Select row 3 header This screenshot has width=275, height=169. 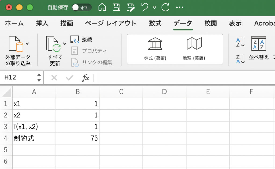[6, 127]
